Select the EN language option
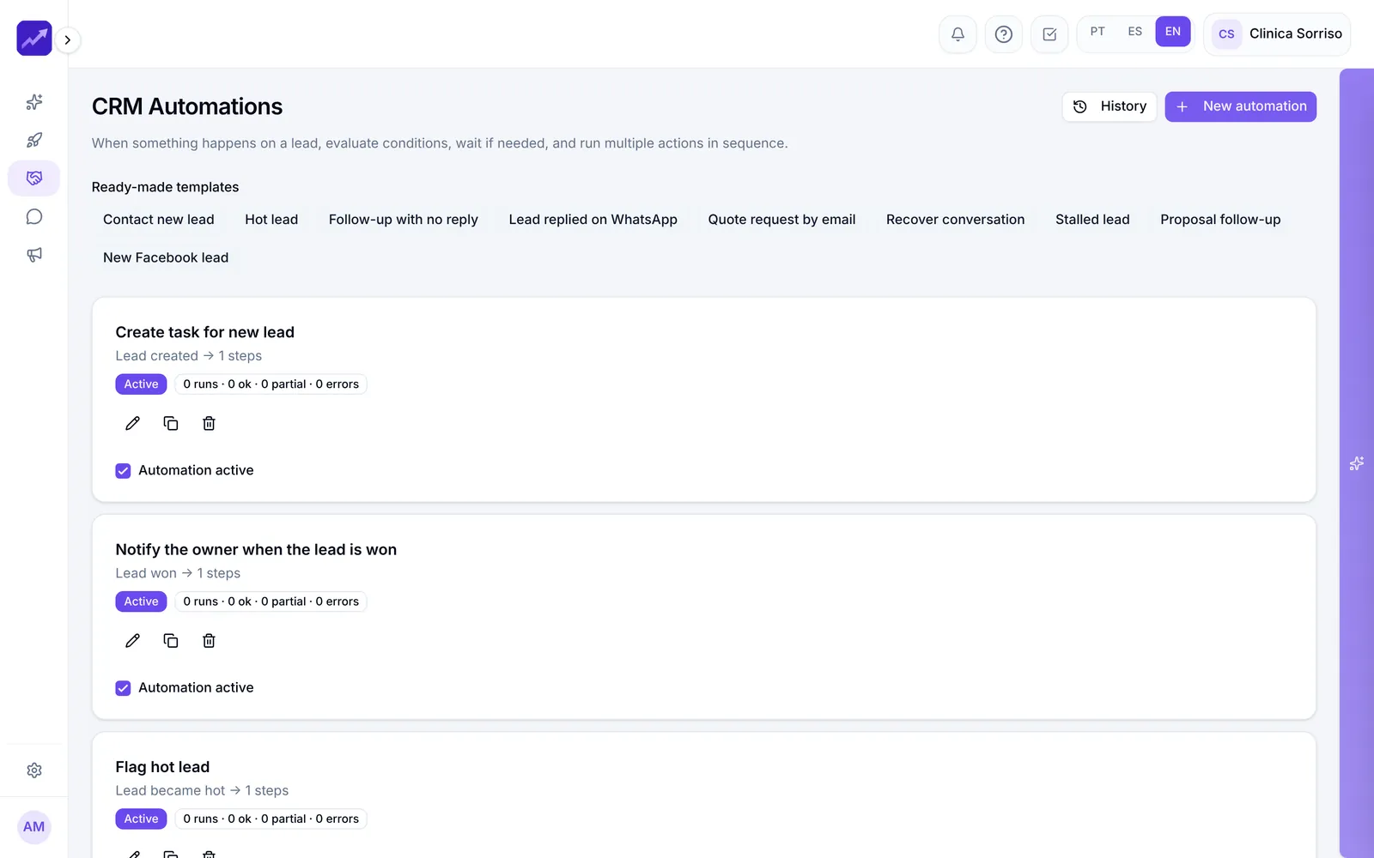1374x858 pixels. point(1173,32)
